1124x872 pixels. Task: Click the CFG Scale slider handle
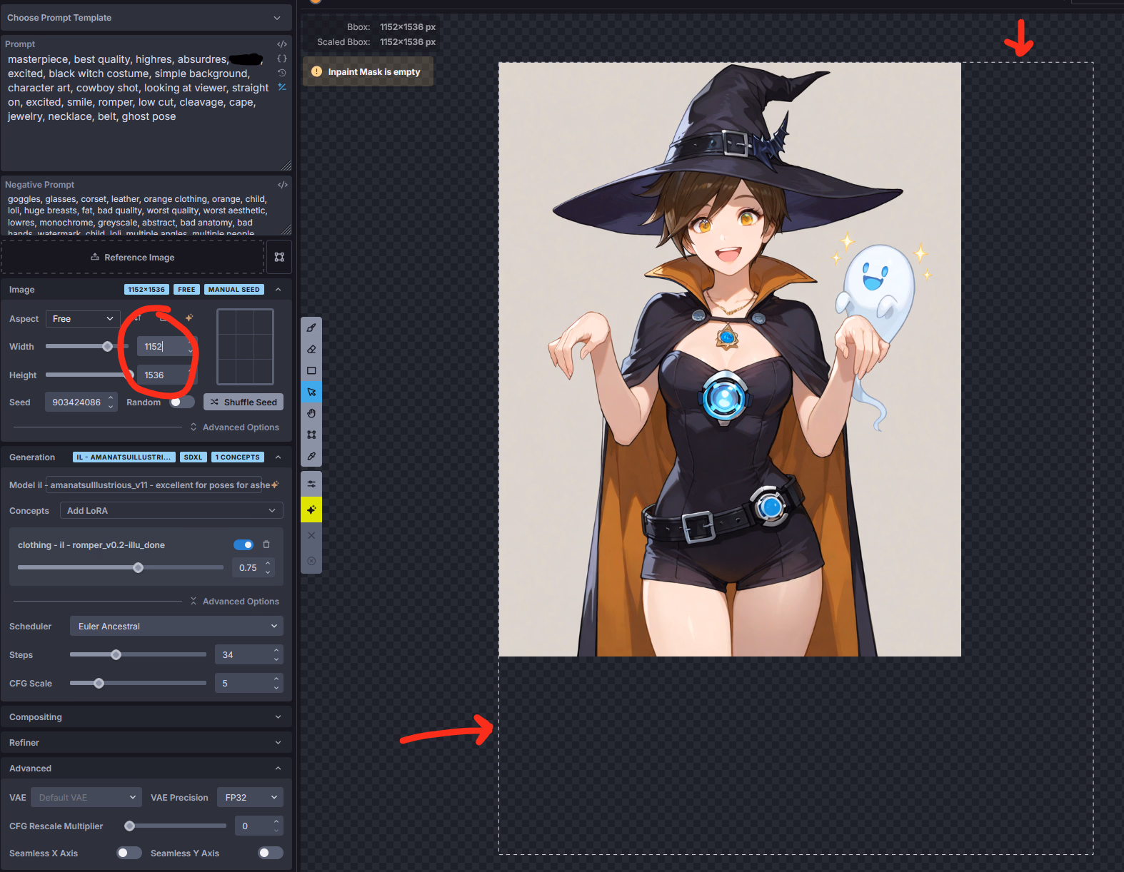pos(99,684)
